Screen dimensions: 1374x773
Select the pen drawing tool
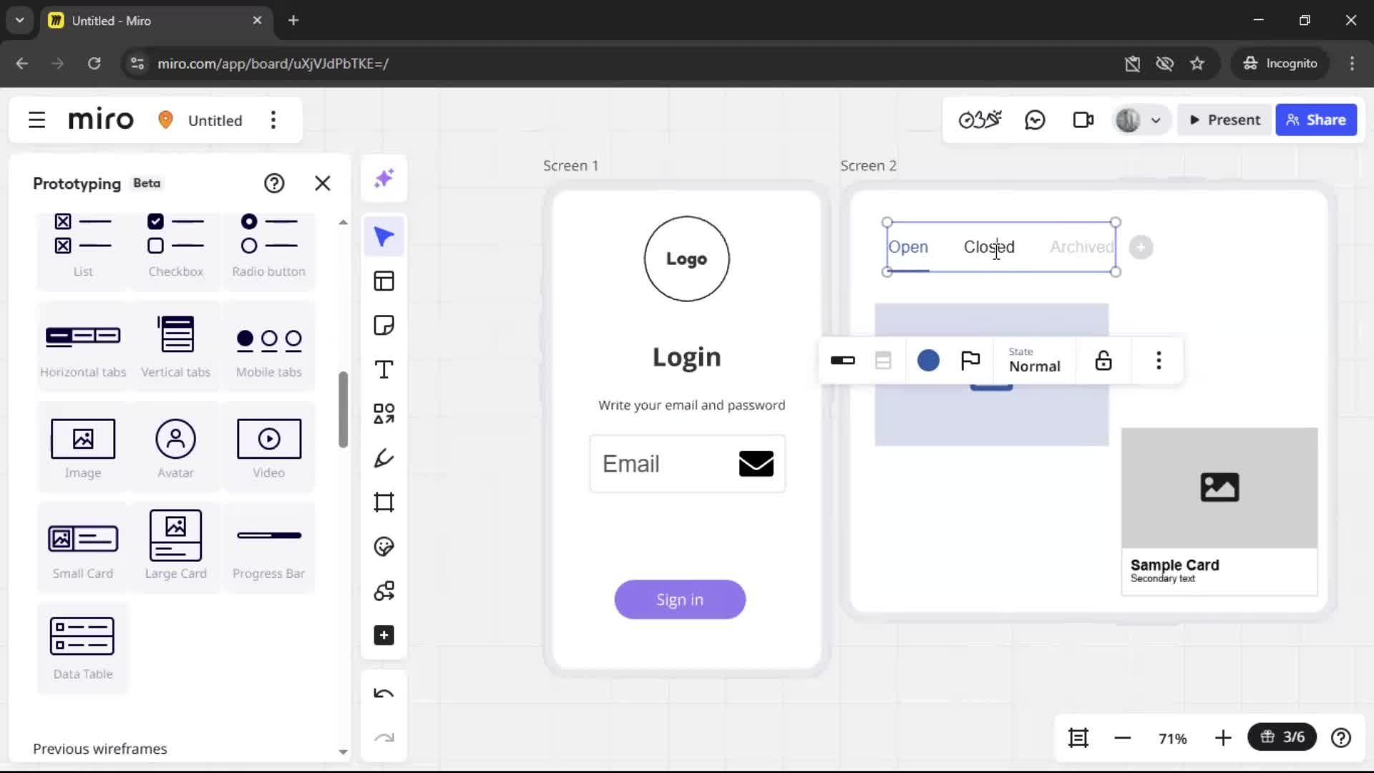384,458
